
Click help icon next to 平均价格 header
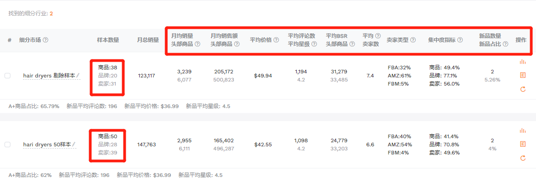(x=276, y=40)
